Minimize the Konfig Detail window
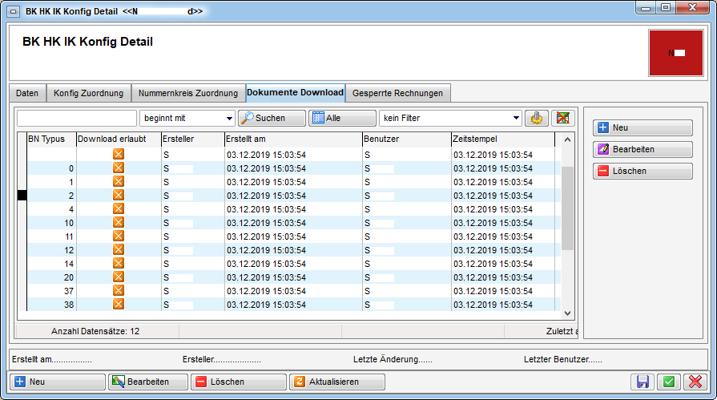717x400 pixels. pyautogui.click(x=646, y=8)
